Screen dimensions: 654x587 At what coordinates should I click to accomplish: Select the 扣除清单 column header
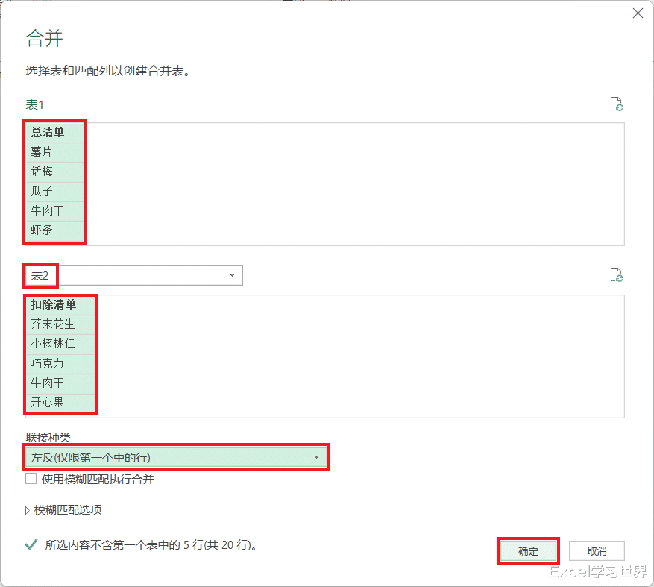point(53,304)
